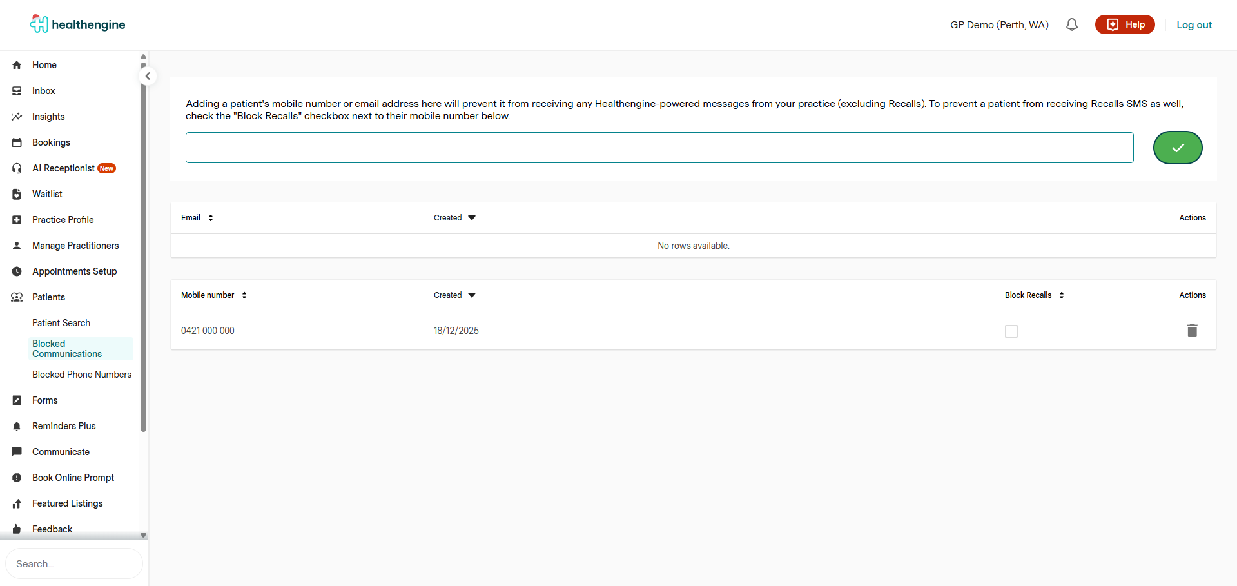
Task: Sort by the Block Recalls column
Action: [x=1034, y=295]
